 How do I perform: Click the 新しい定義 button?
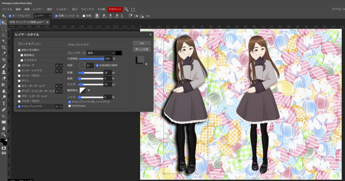coord(142,49)
